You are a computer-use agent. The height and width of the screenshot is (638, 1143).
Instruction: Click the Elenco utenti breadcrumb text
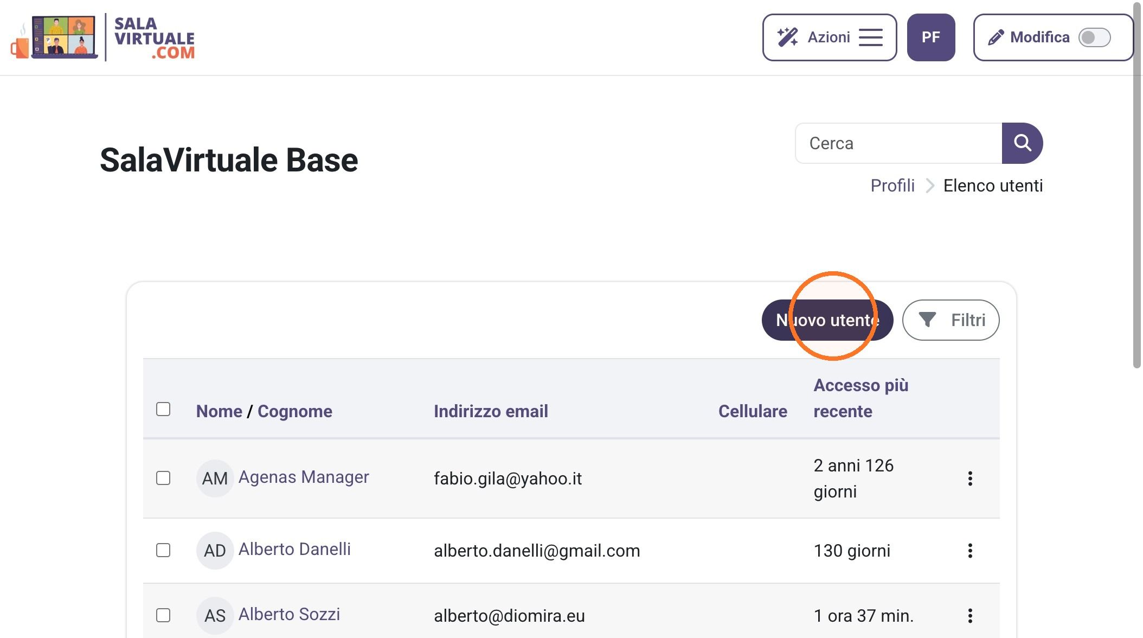[x=993, y=186]
